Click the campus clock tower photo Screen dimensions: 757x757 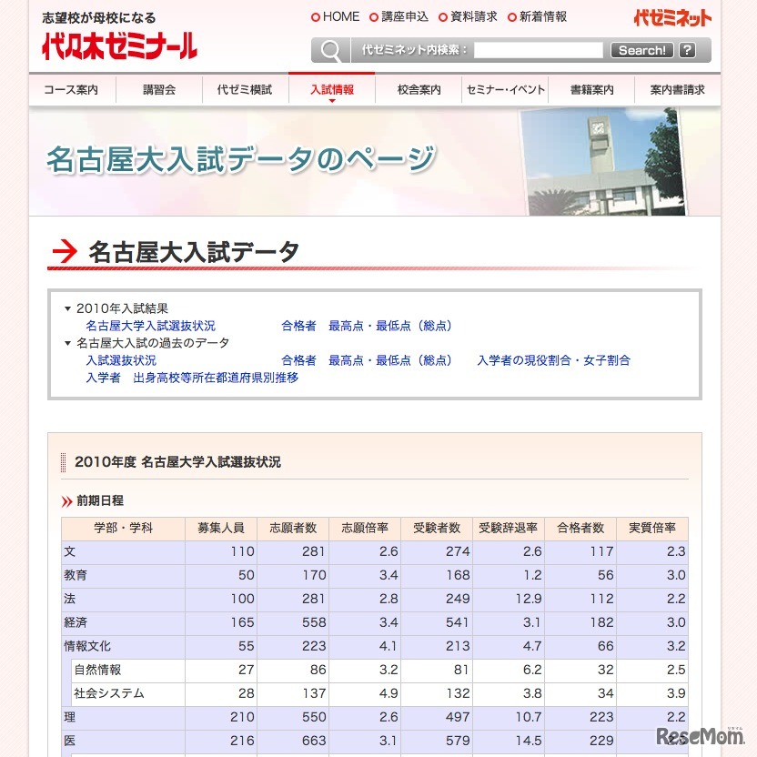[603, 161]
